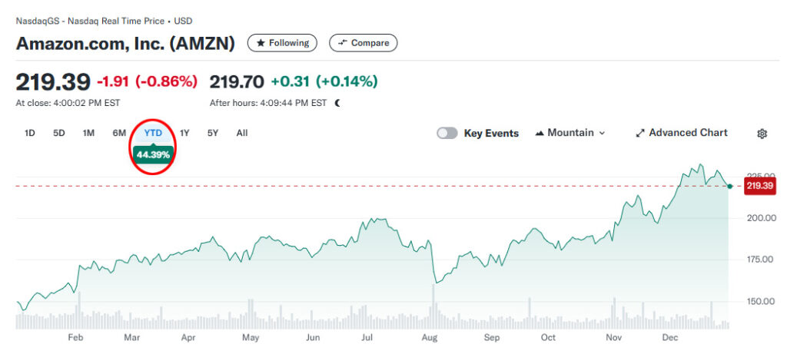Click the green endpoint dot on chart line

pyautogui.click(x=730, y=186)
